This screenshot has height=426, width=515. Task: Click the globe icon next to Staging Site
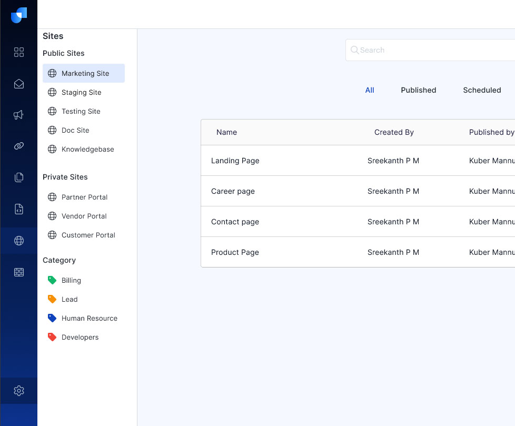tap(52, 92)
